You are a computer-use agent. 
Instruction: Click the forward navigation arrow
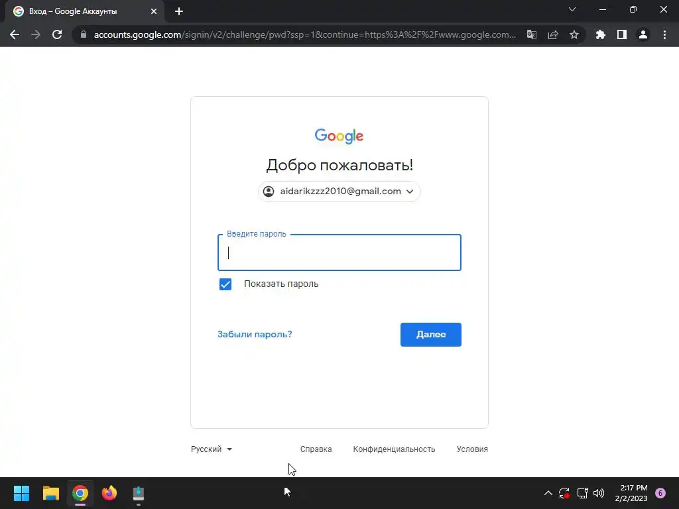(36, 34)
